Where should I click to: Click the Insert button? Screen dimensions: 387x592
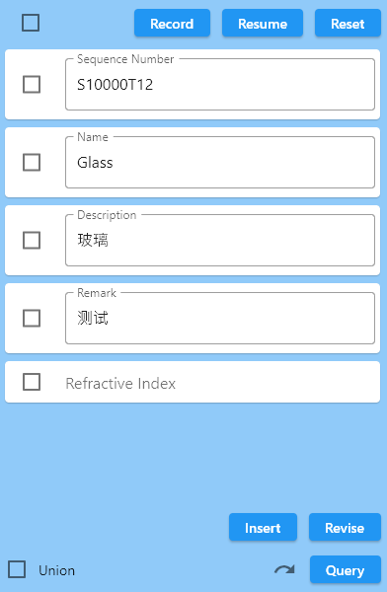click(263, 527)
